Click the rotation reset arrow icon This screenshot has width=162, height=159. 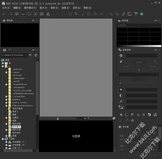click(149, 114)
